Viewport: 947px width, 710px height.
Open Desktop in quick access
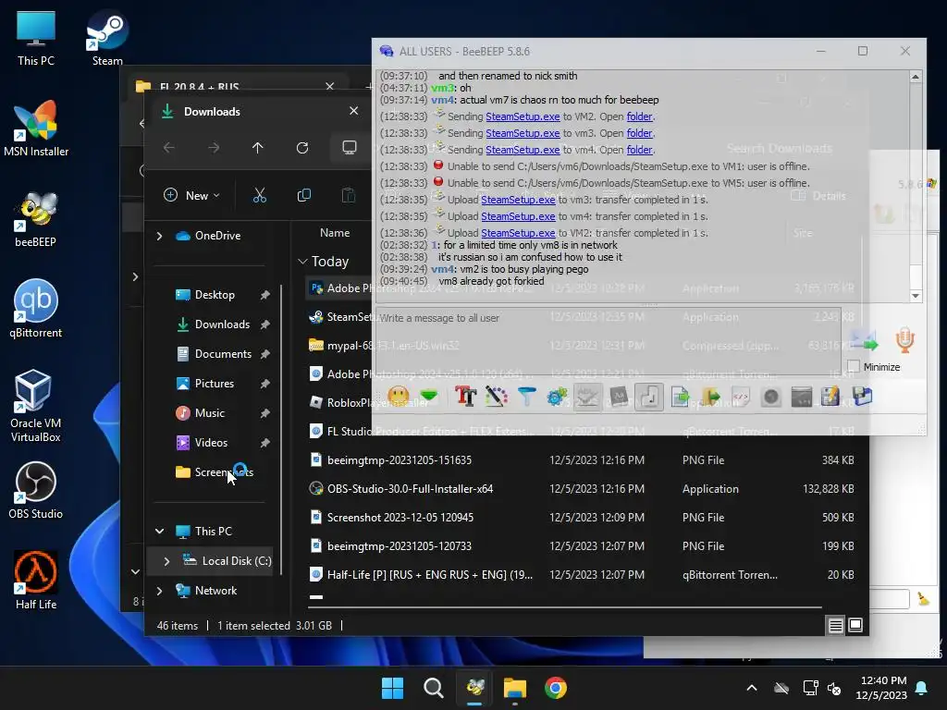coord(215,295)
